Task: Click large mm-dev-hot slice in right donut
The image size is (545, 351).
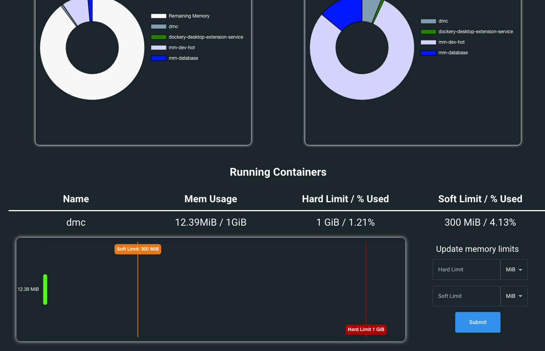Action: click(362, 87)
